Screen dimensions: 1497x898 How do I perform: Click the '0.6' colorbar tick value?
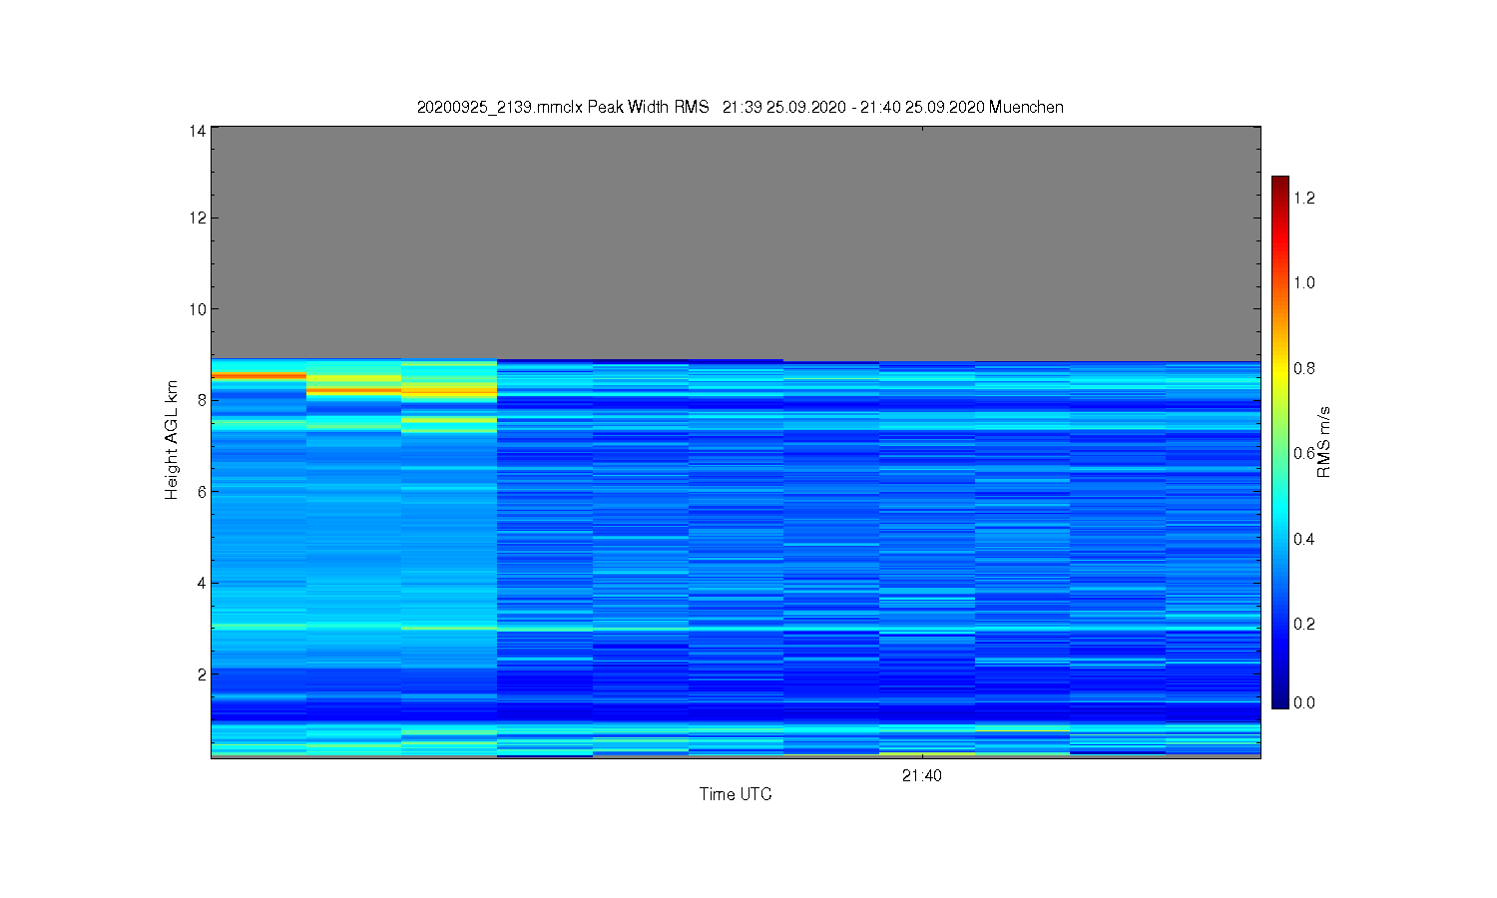tap(1304, 453)
